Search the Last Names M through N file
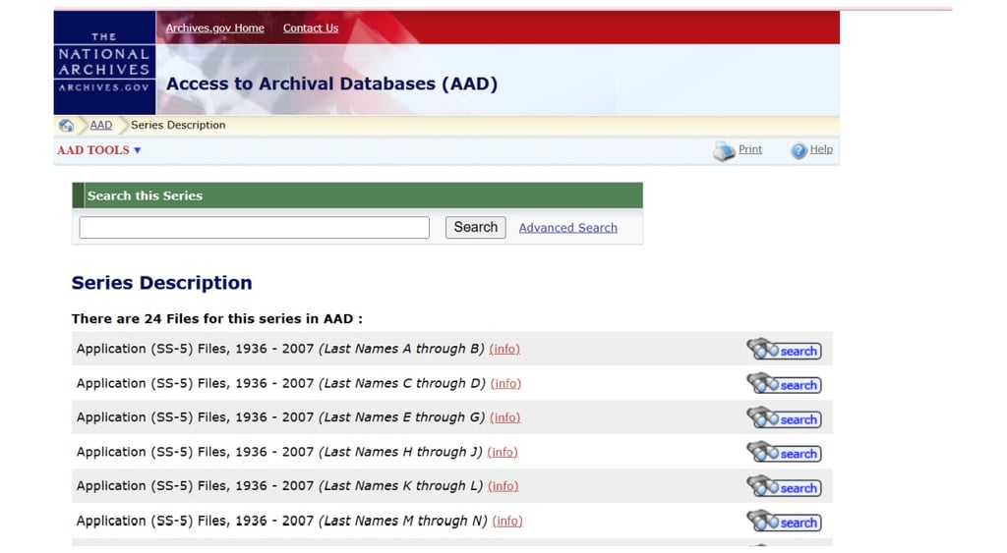Viewport: 1007px width, 553px height. 784,521
